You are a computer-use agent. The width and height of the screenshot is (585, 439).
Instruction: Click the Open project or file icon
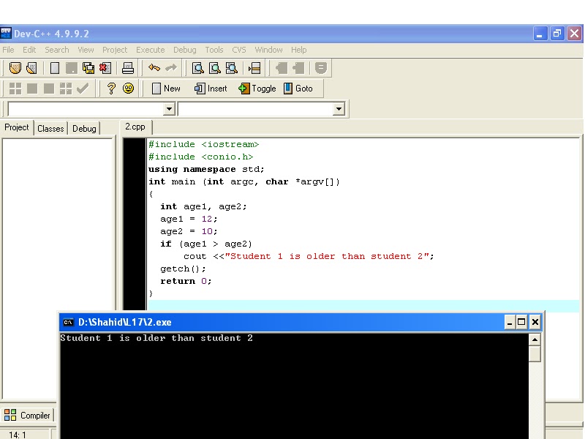(31, 68)
